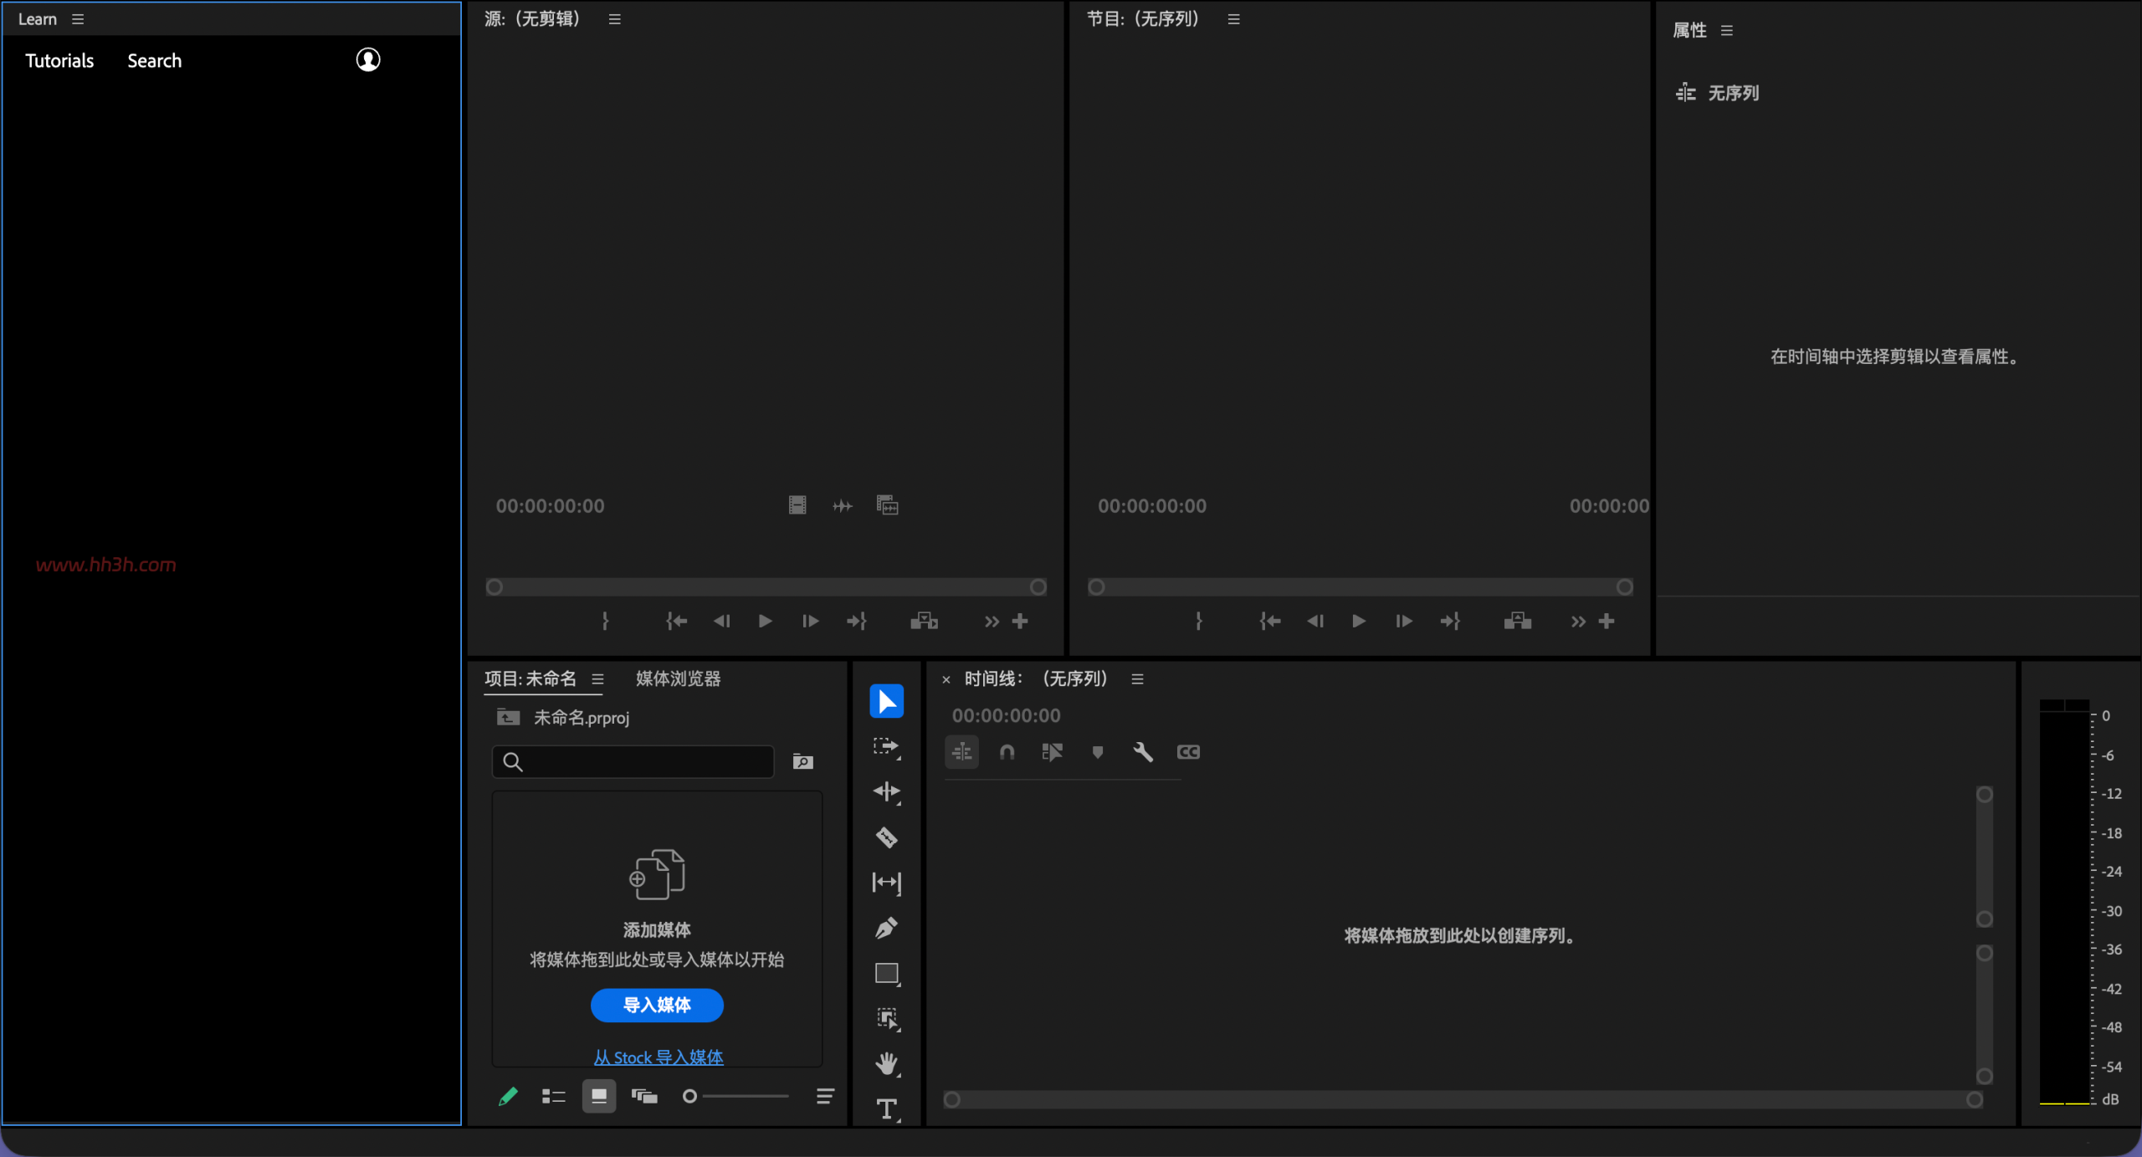Viewport: 2142px width, 1157px height.
Task: Select the 项目: 未命名 tab
Action: tap(530, 678)
